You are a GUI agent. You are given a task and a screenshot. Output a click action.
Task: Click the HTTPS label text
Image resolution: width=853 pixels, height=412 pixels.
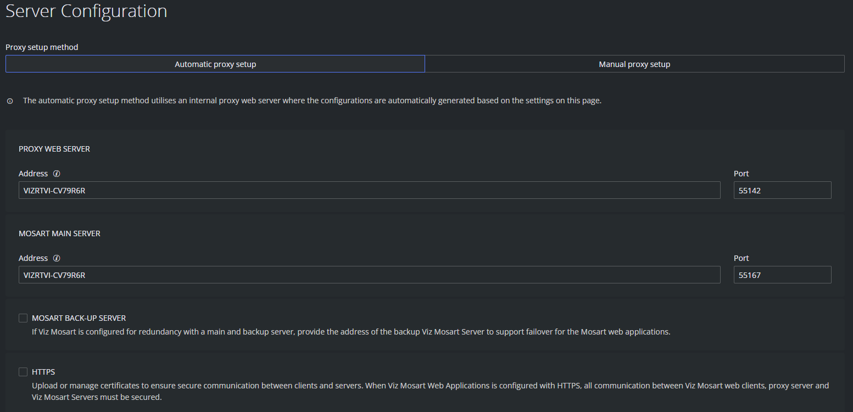coord(43,372)
